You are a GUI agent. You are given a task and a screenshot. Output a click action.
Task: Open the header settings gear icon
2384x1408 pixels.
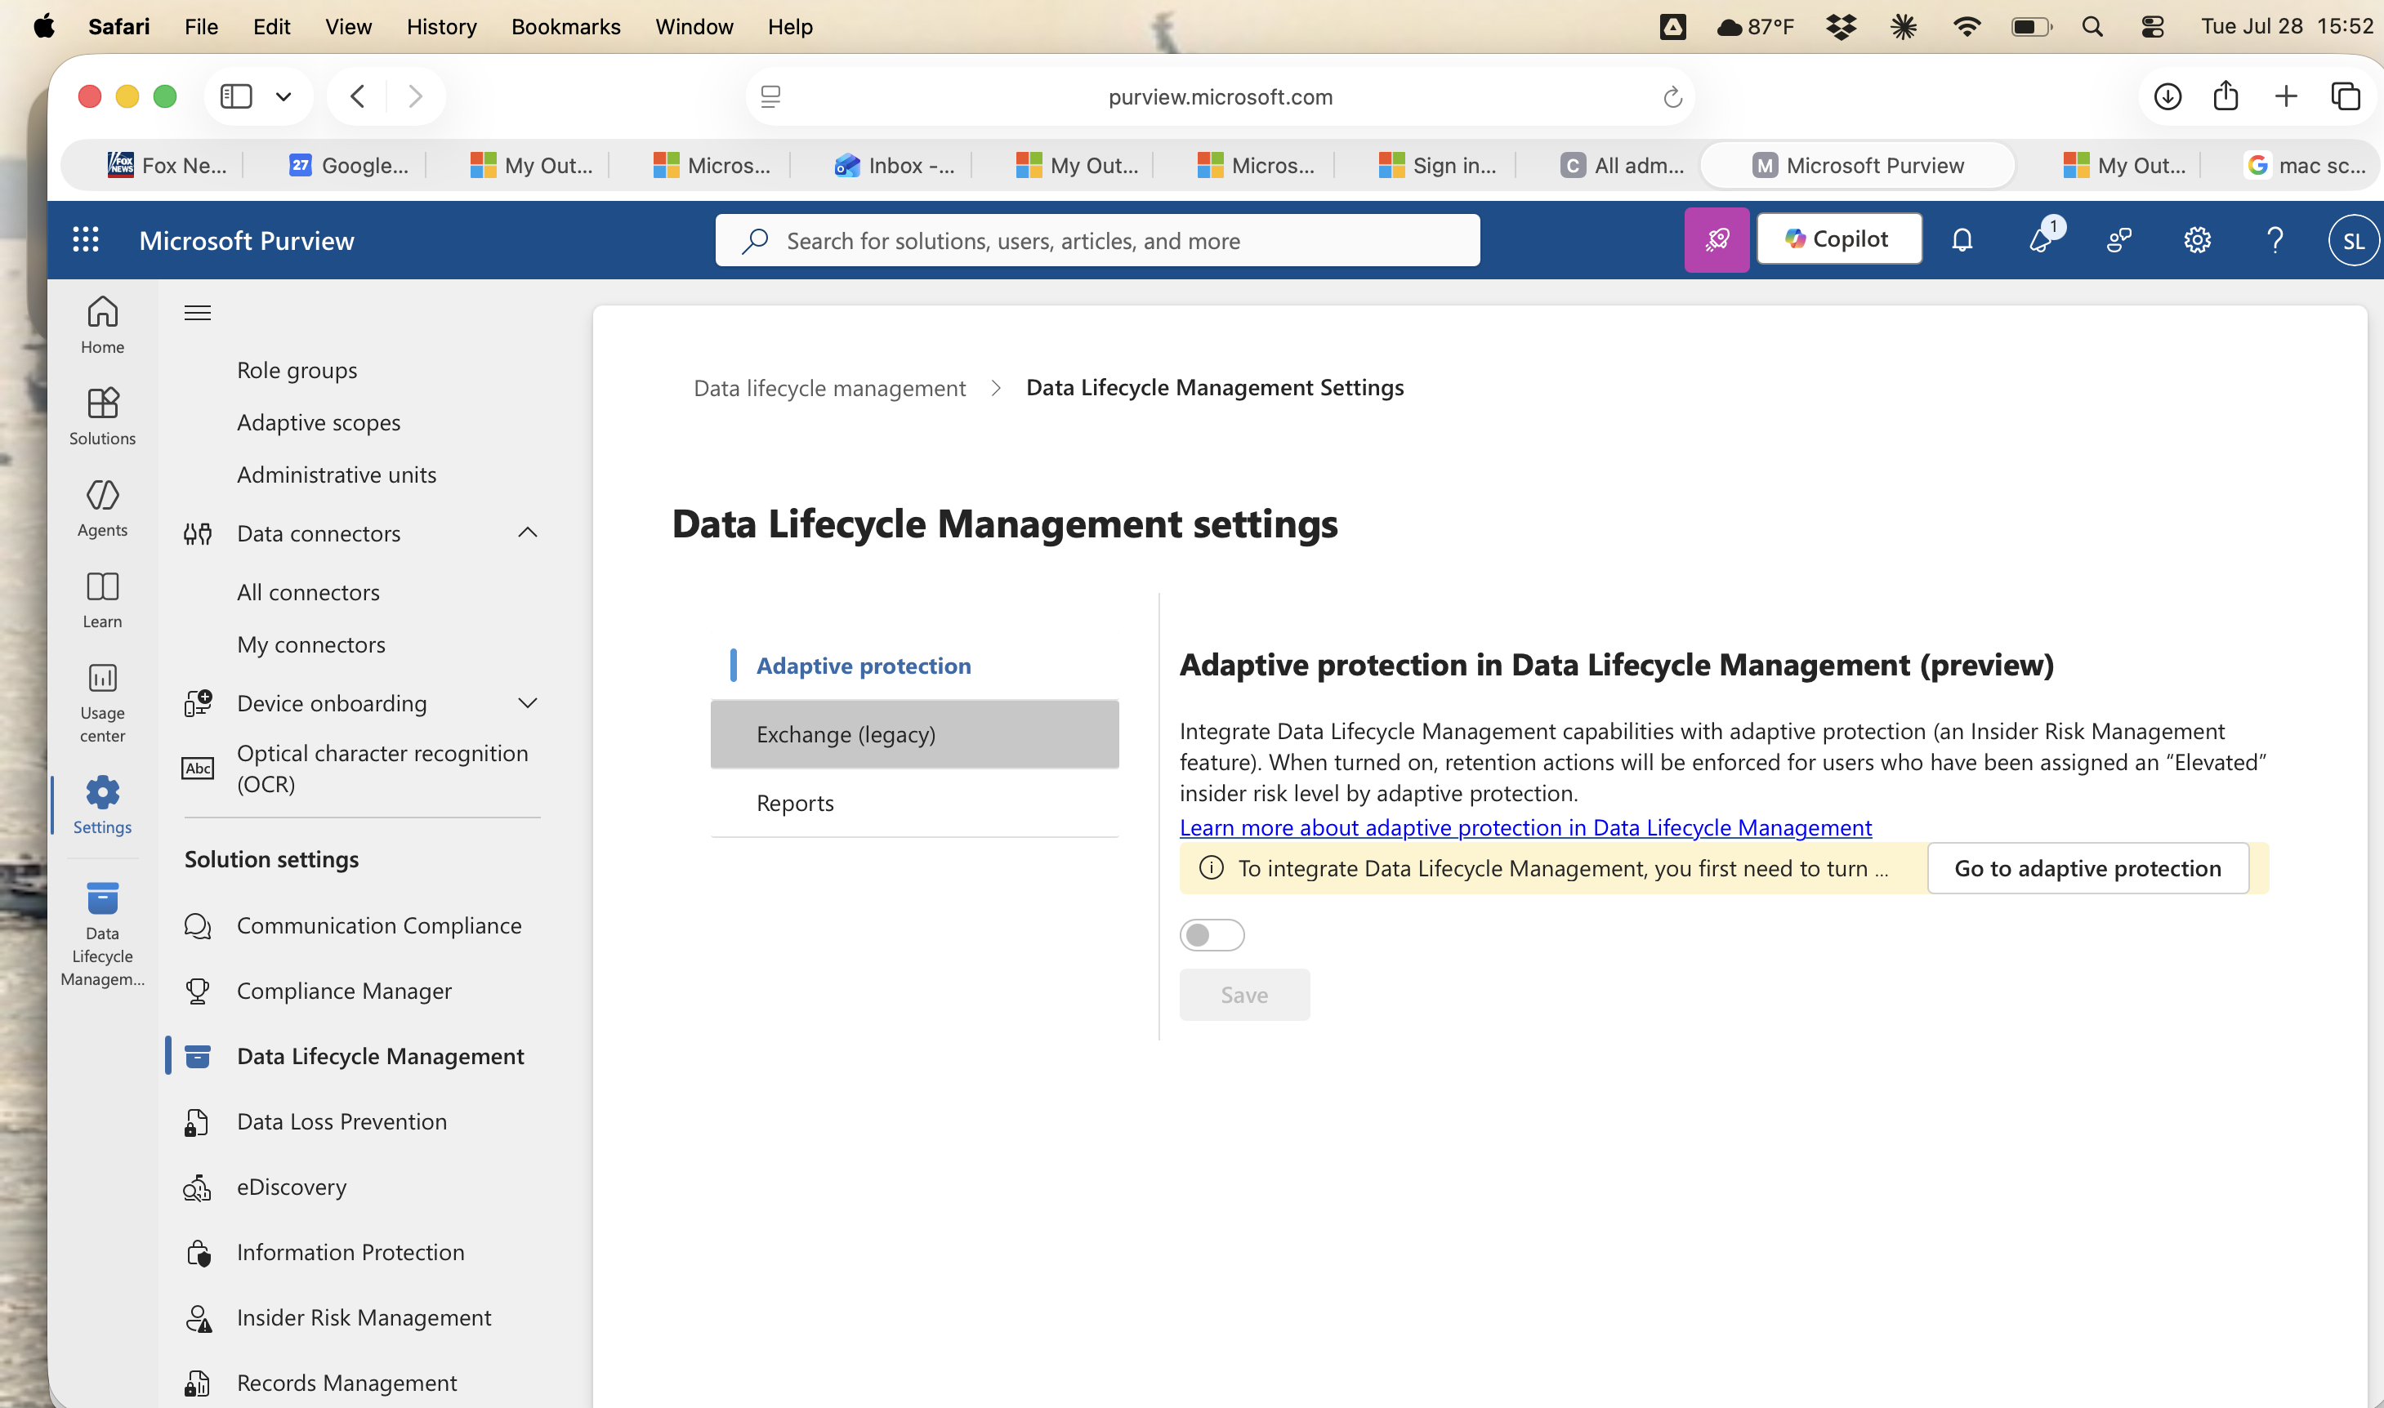click(x=2197, y=240)
